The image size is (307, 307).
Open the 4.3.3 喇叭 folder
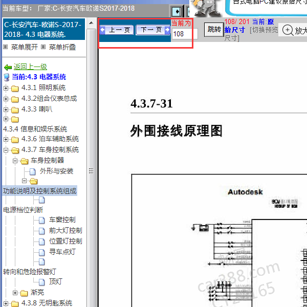pyautogui.click(x=37, y=109)
